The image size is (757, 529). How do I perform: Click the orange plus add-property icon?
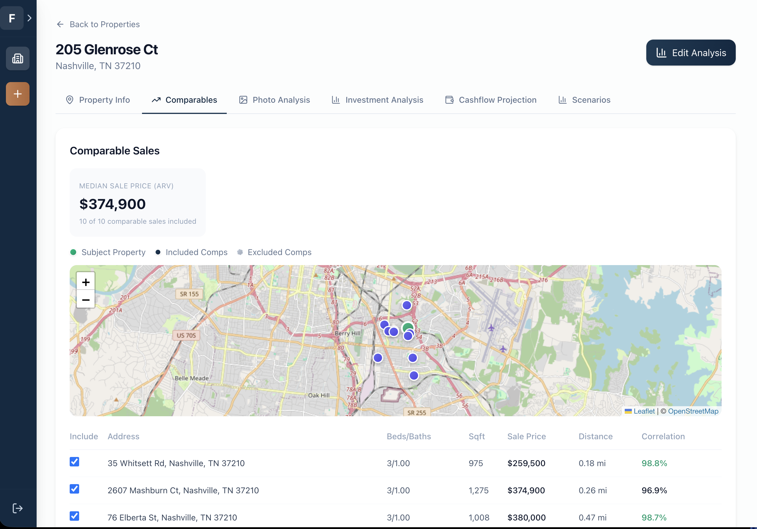[x=17, y=94]
